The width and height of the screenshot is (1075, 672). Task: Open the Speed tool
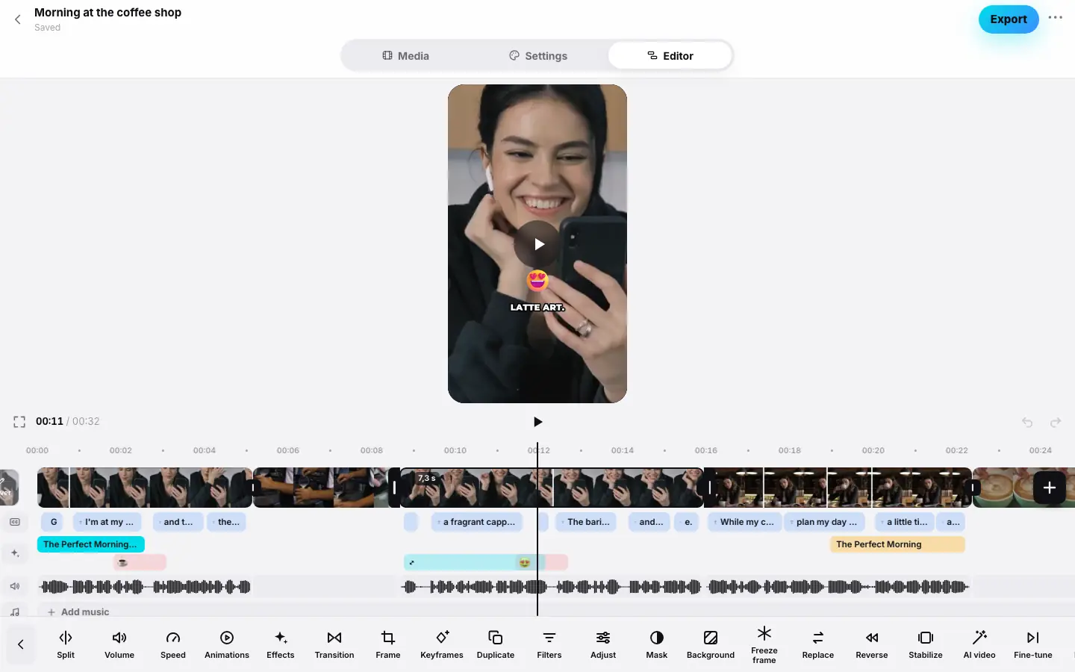coord(173,644)
